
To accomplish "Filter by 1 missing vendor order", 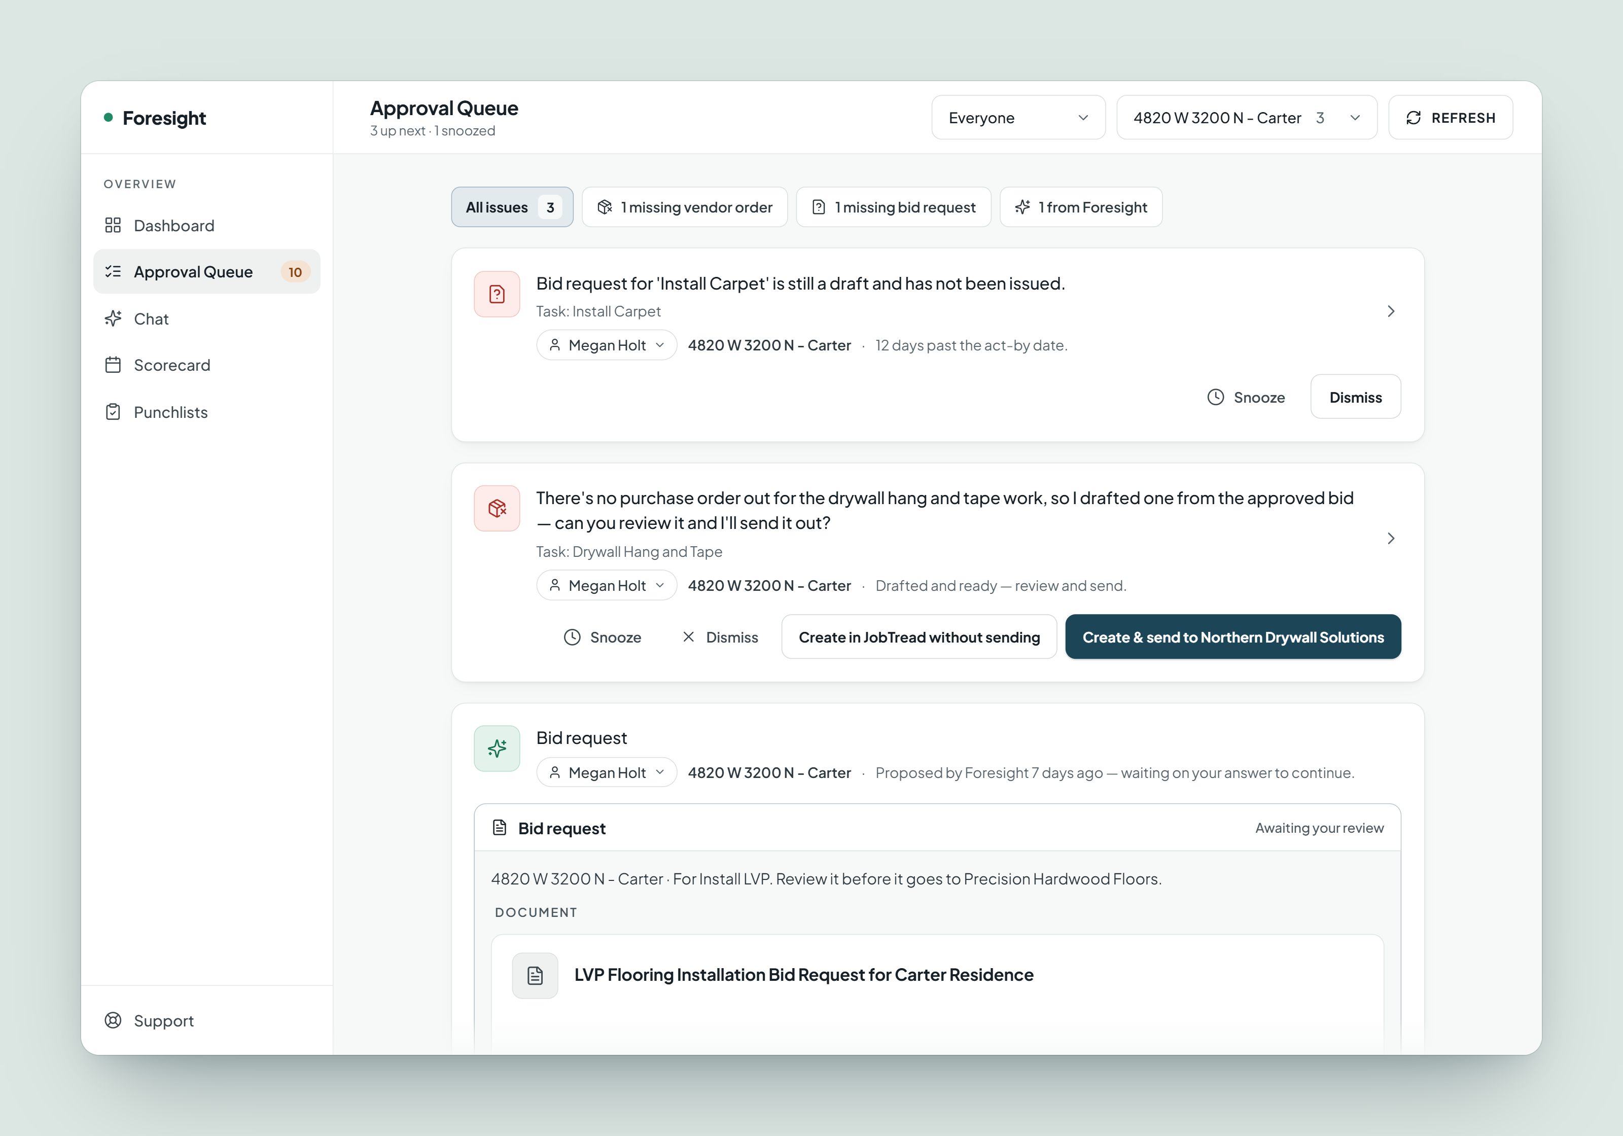I will click(x=684, y=207).
